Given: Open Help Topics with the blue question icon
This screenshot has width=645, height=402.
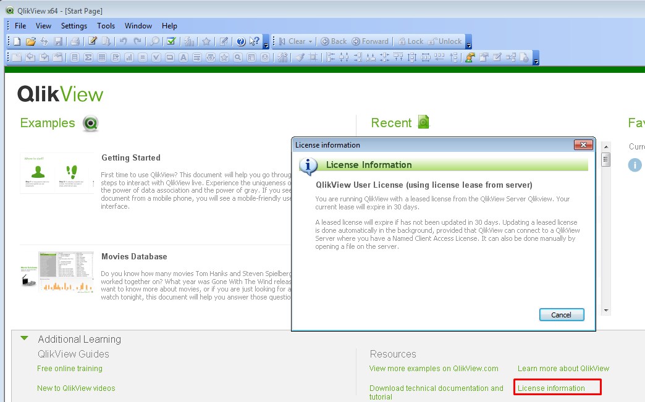Looking at the screenshot, I should tap(241, 41).
